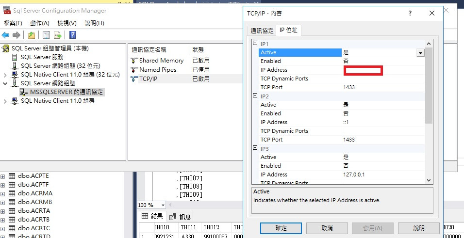
Task: Click the Shared Memory protocol icon
Action: click(134, 61)
